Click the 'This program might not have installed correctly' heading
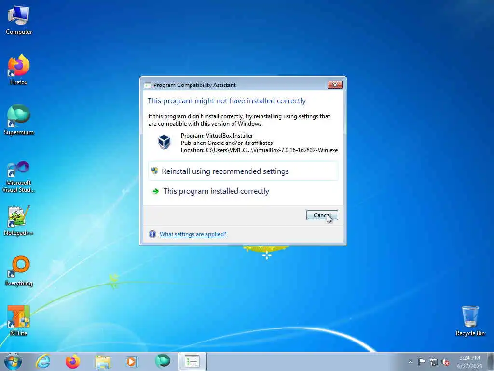The image size is (494, 371). (227, 100)
